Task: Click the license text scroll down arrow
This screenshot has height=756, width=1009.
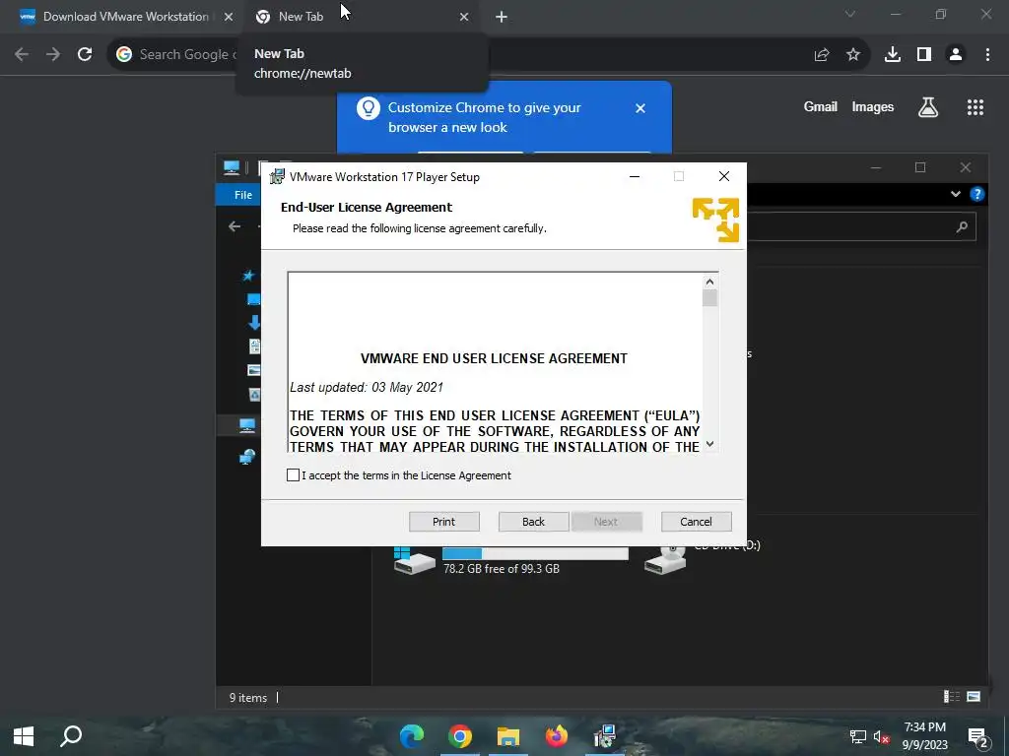Action: tap(709, 444)
